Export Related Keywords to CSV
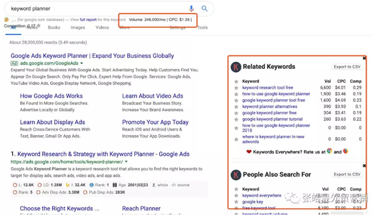374x216 pixels. pyautogui.click(x=347, y=67)
